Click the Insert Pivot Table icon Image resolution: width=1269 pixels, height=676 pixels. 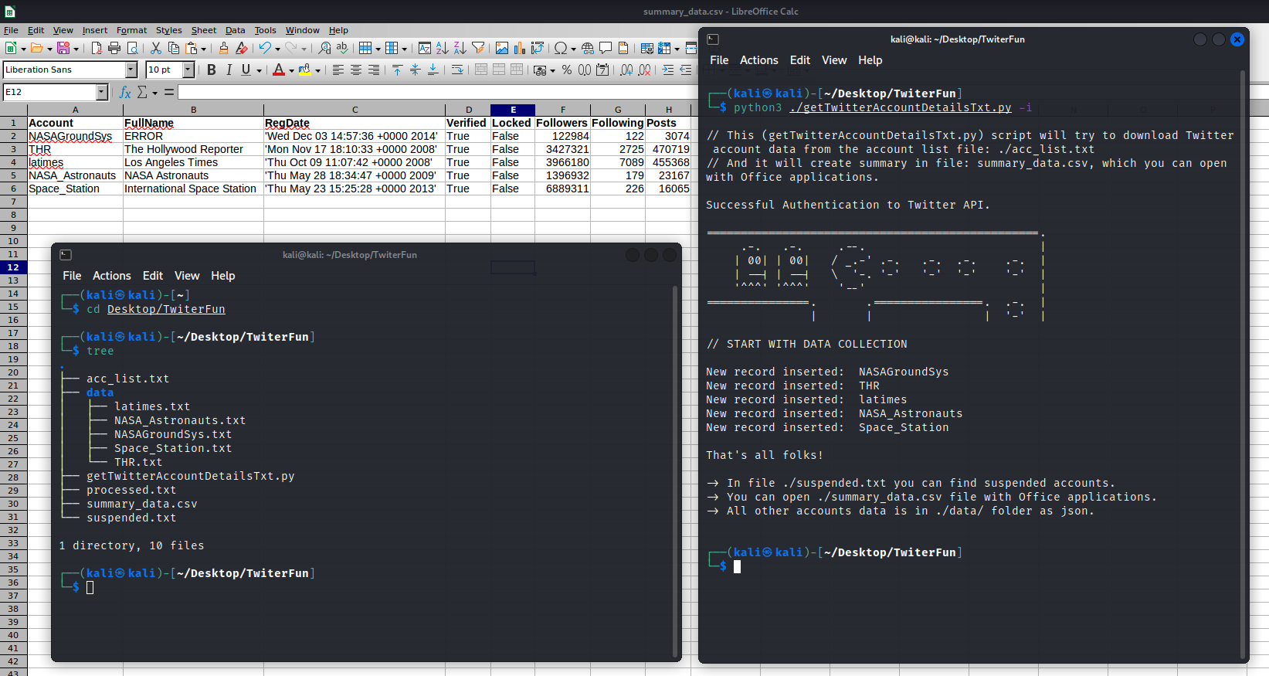538,48
